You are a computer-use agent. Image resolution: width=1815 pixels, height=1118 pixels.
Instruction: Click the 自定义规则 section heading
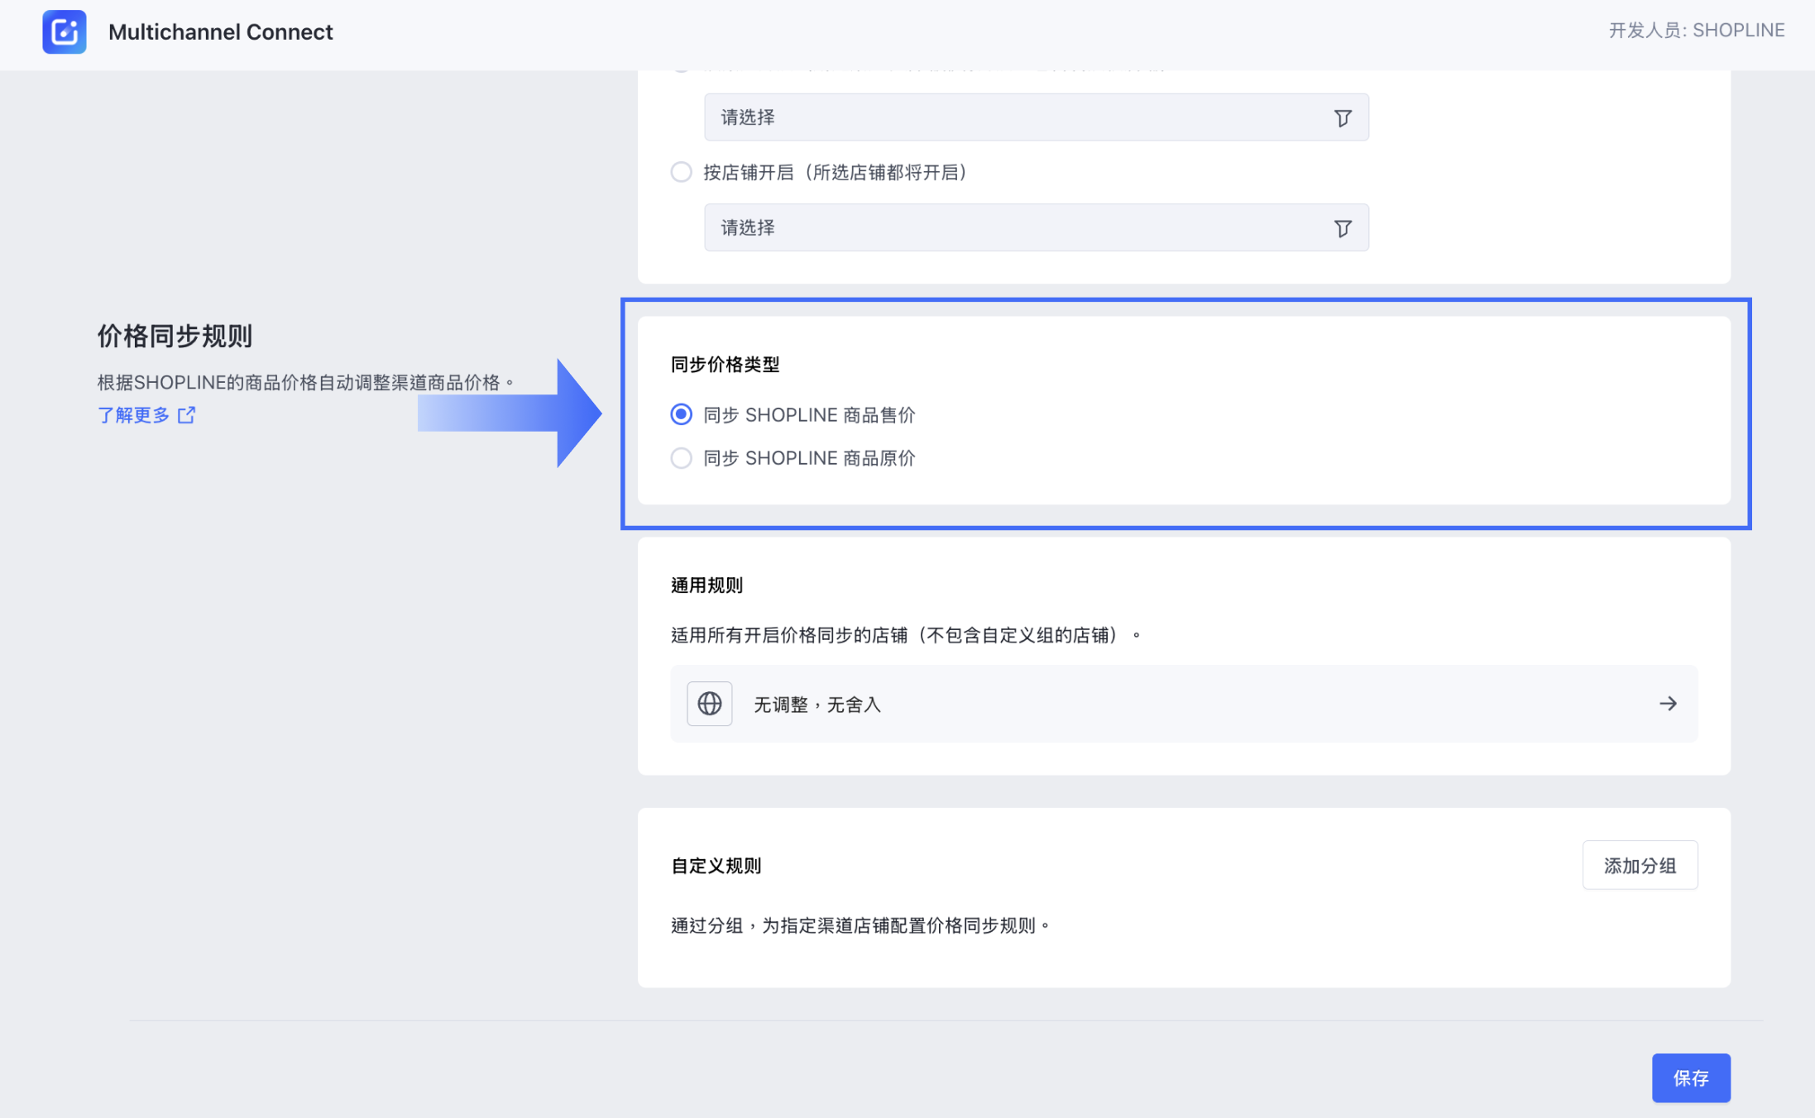[x=716, y=866]
